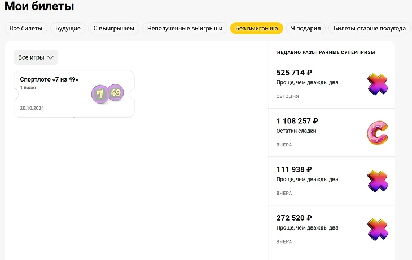Image resolution: width=412 pixels, height=260 pixels.
Task: Click the X icon beside 272 520 ₽ prize
Action: pos(378,230)
